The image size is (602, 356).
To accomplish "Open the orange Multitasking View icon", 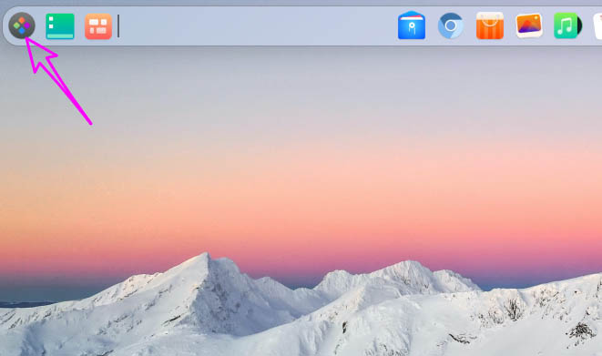I will pos(98,26).
